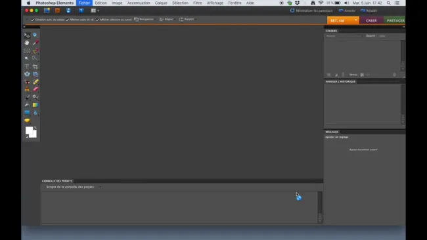Open the document arrangement layout dropdown
The image size is (427, 240).
[x=95, y=10]
